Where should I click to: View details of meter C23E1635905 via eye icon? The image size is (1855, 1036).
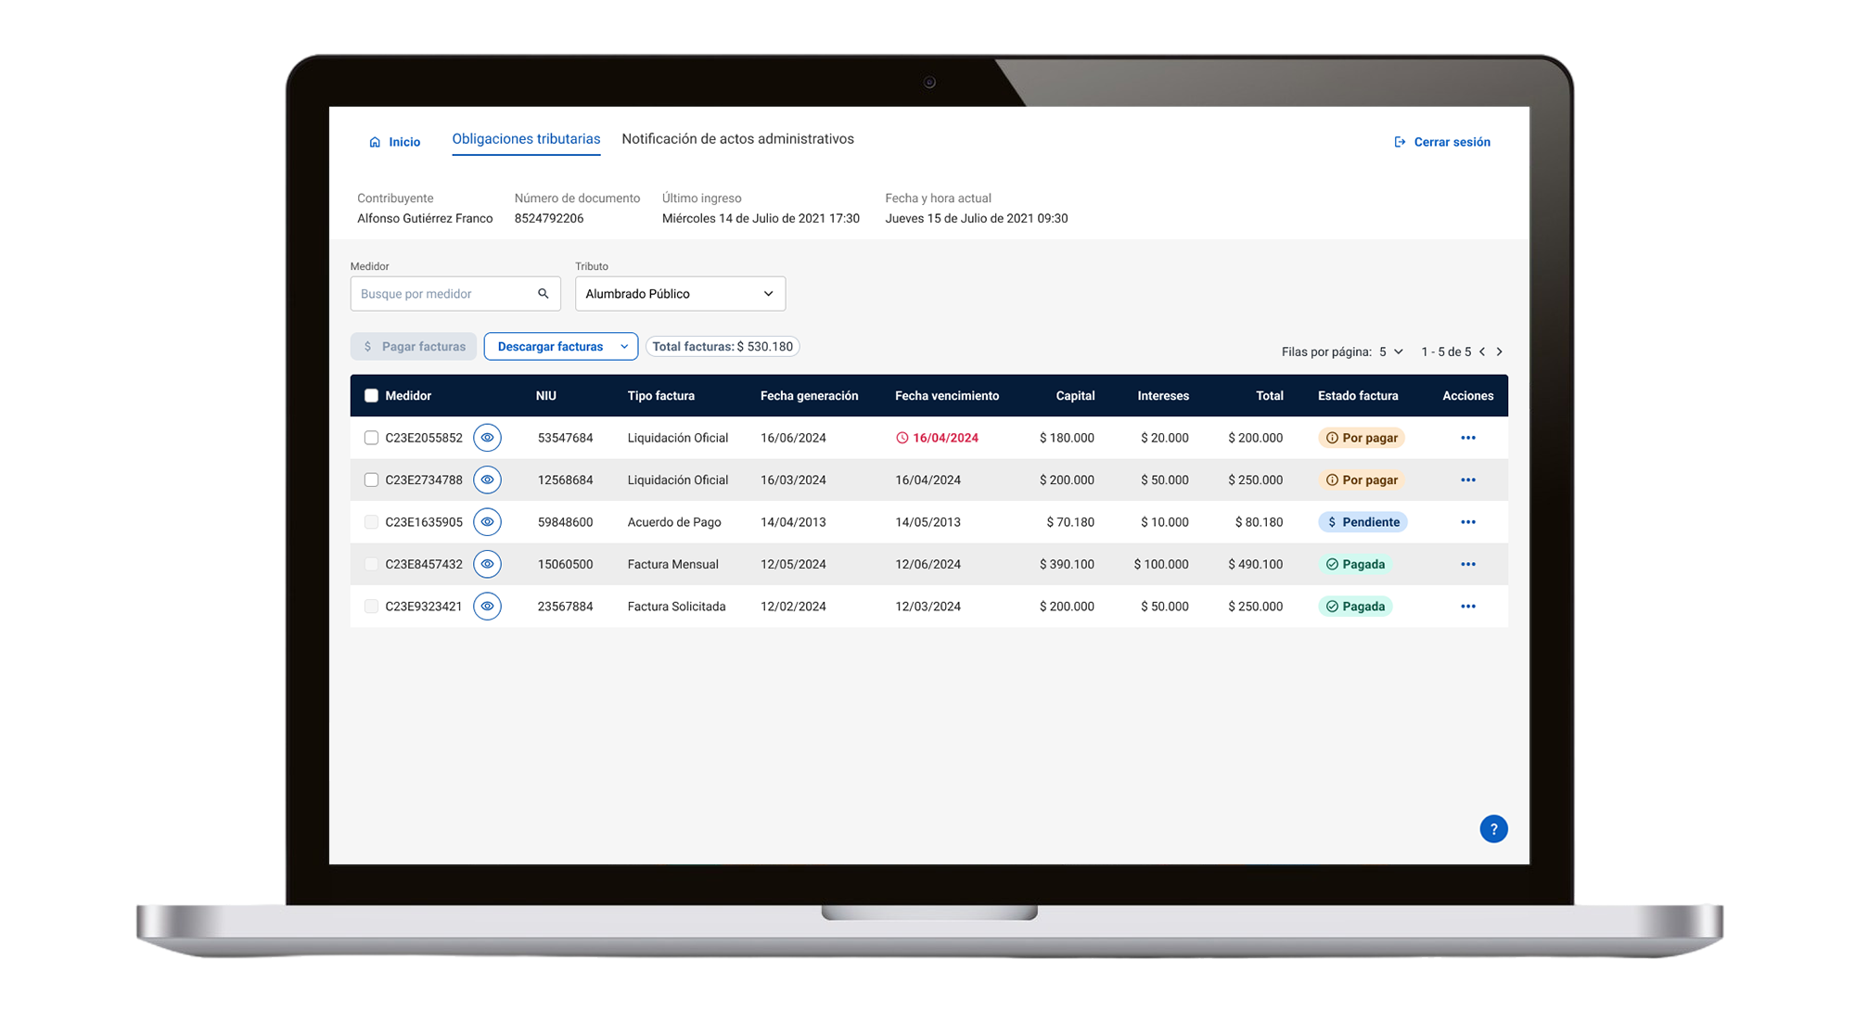pyautogui.click(x=487, y=522)
